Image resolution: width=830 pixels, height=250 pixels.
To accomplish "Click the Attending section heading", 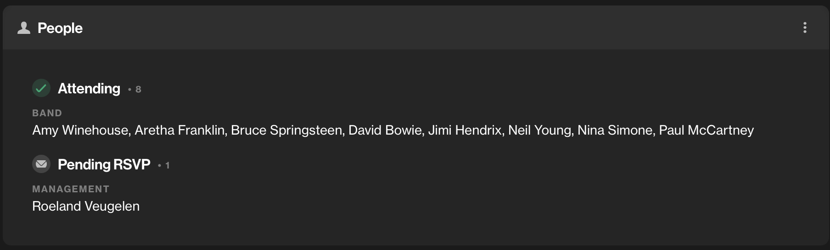I will (x=89, y=88).
